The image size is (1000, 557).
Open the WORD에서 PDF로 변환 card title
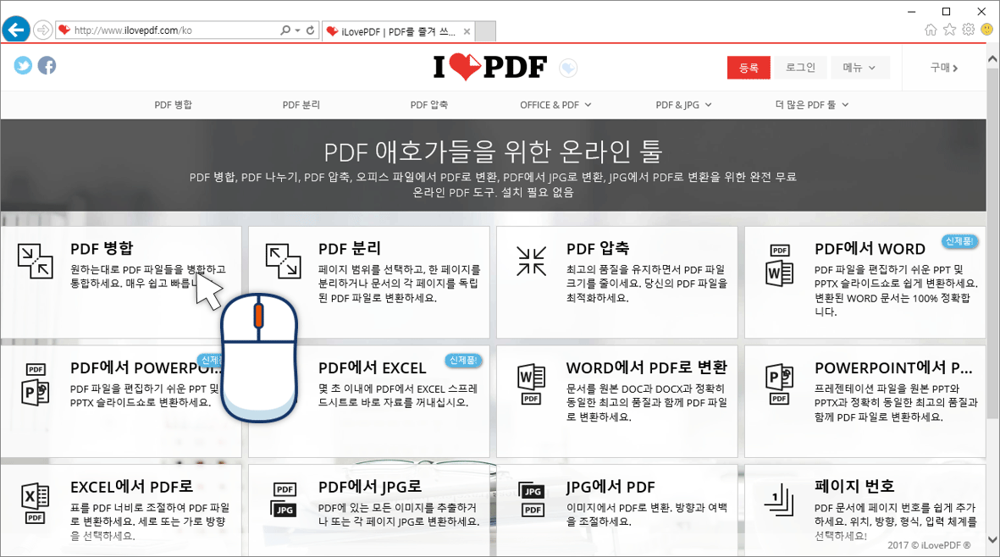tap(647, 367)
